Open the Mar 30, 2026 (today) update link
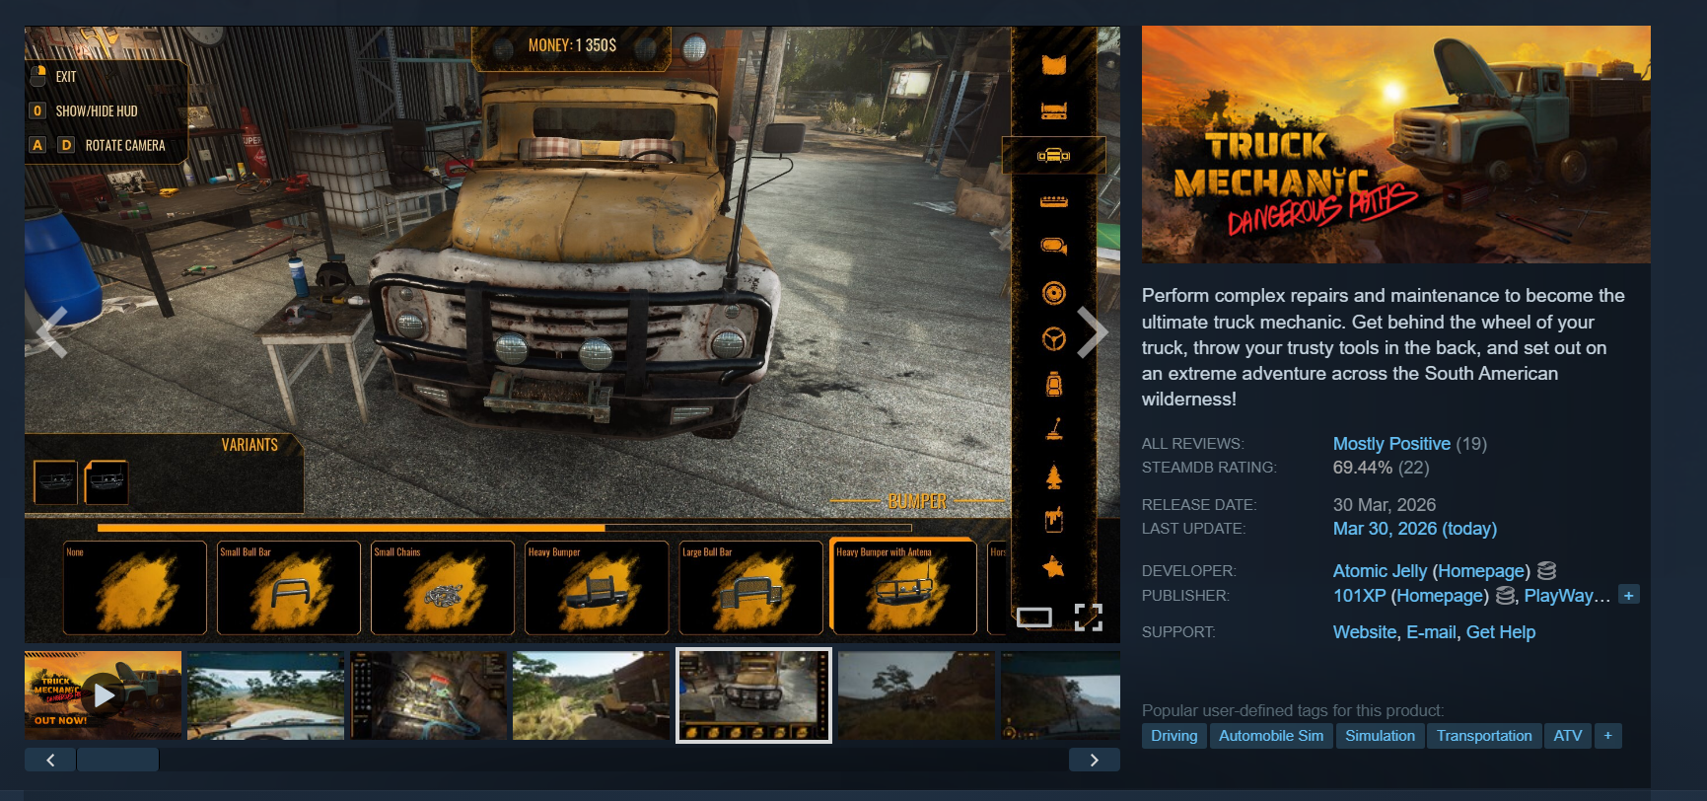1707x801 pixels. pyautogui.click(x=1415, y=529)
